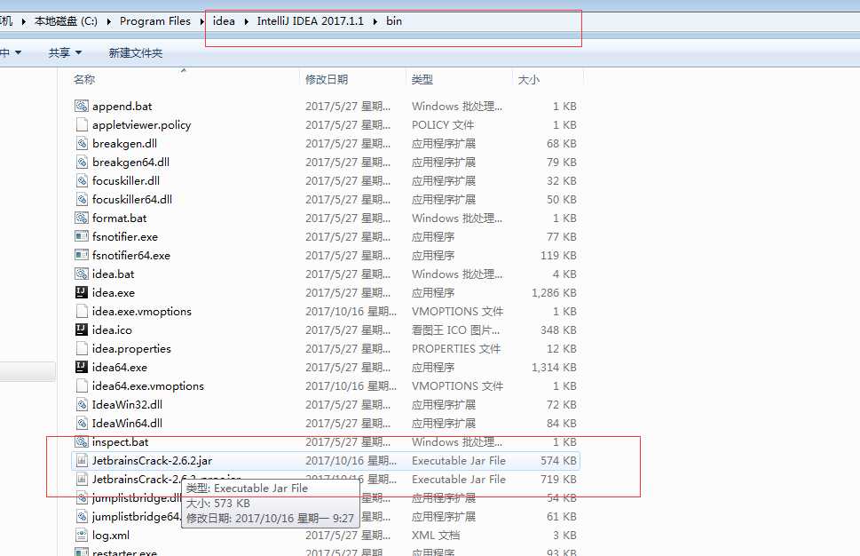Click the jumplistbridge64 file icon
The height and width of the screenshot is (556, 860).
click(x=81, y=517)
